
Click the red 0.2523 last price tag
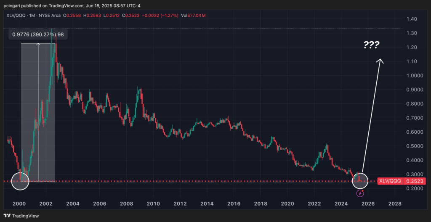point(415,181)
